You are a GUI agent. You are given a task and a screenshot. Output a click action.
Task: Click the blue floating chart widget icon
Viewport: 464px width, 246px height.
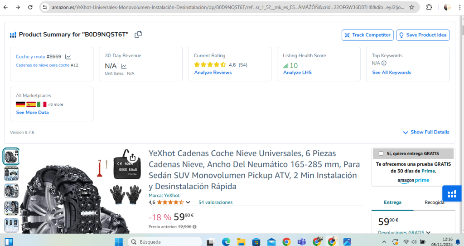[451, 194]
